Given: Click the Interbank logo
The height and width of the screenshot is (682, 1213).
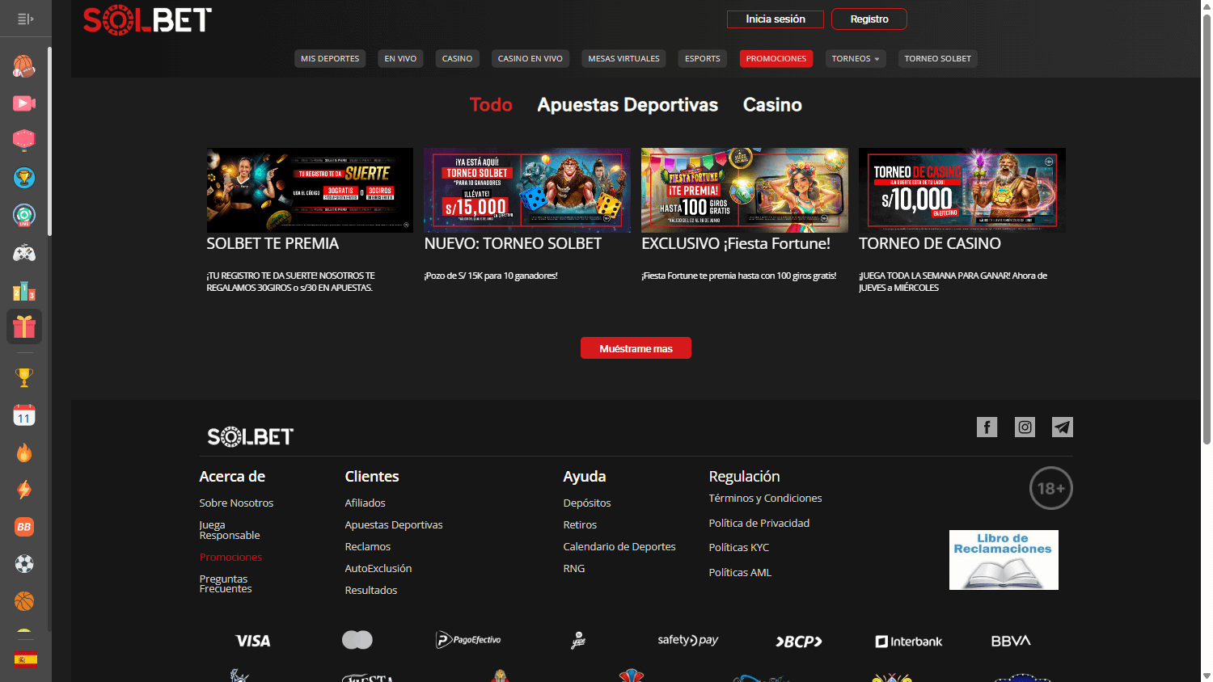Looking at the screenshot, I should (x=909, y=642).
